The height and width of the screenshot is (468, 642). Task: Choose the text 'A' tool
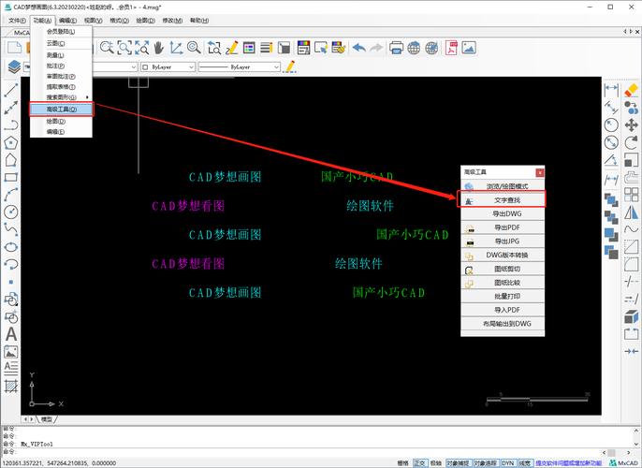11,334
